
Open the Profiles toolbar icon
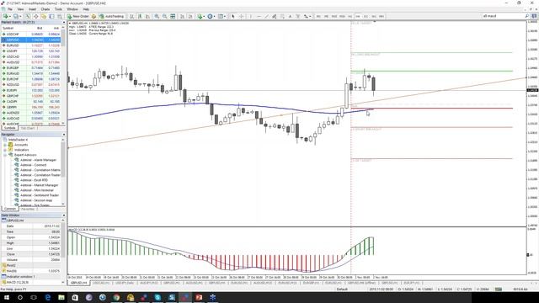tap(16, 16)
